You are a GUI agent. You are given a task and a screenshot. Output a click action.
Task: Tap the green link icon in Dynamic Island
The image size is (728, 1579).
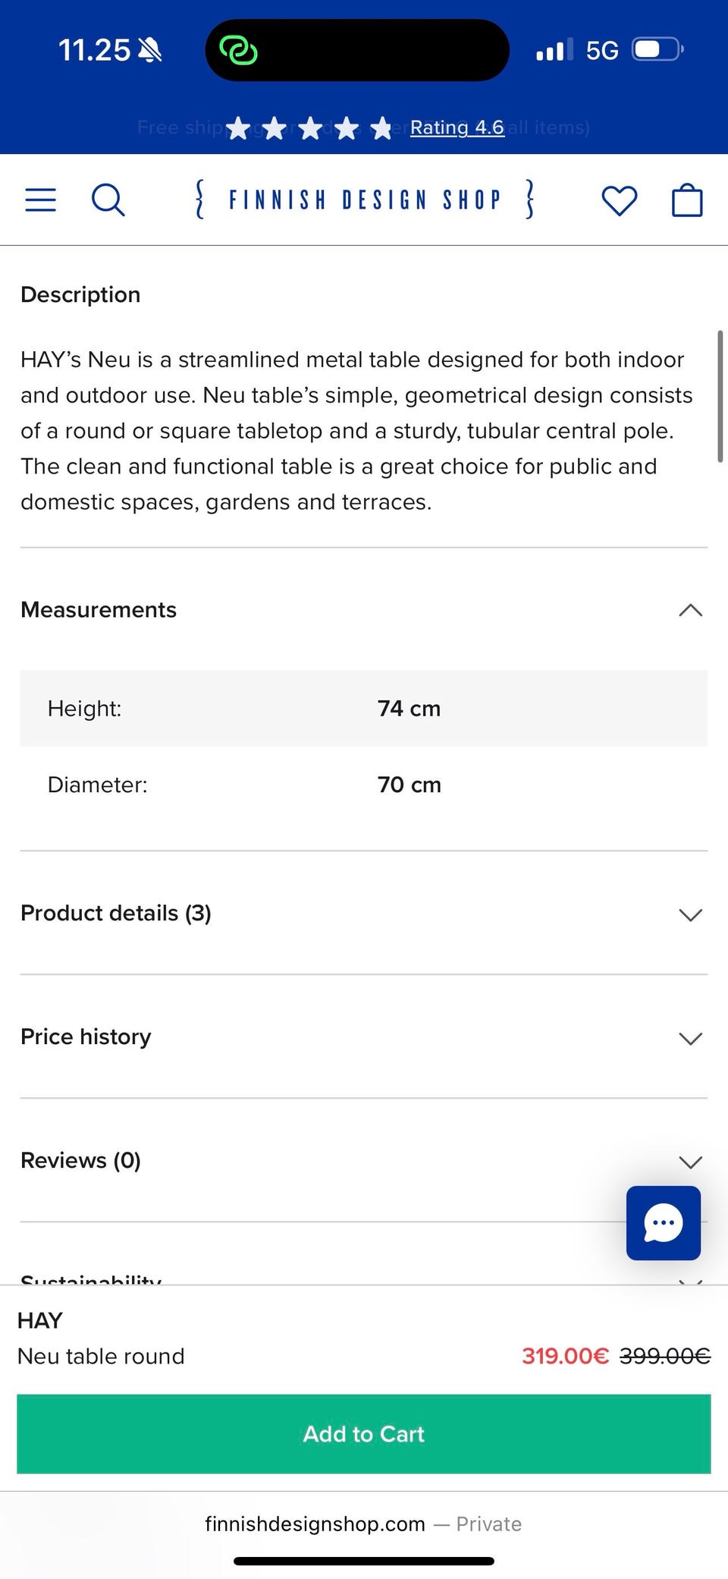point(238,51)
